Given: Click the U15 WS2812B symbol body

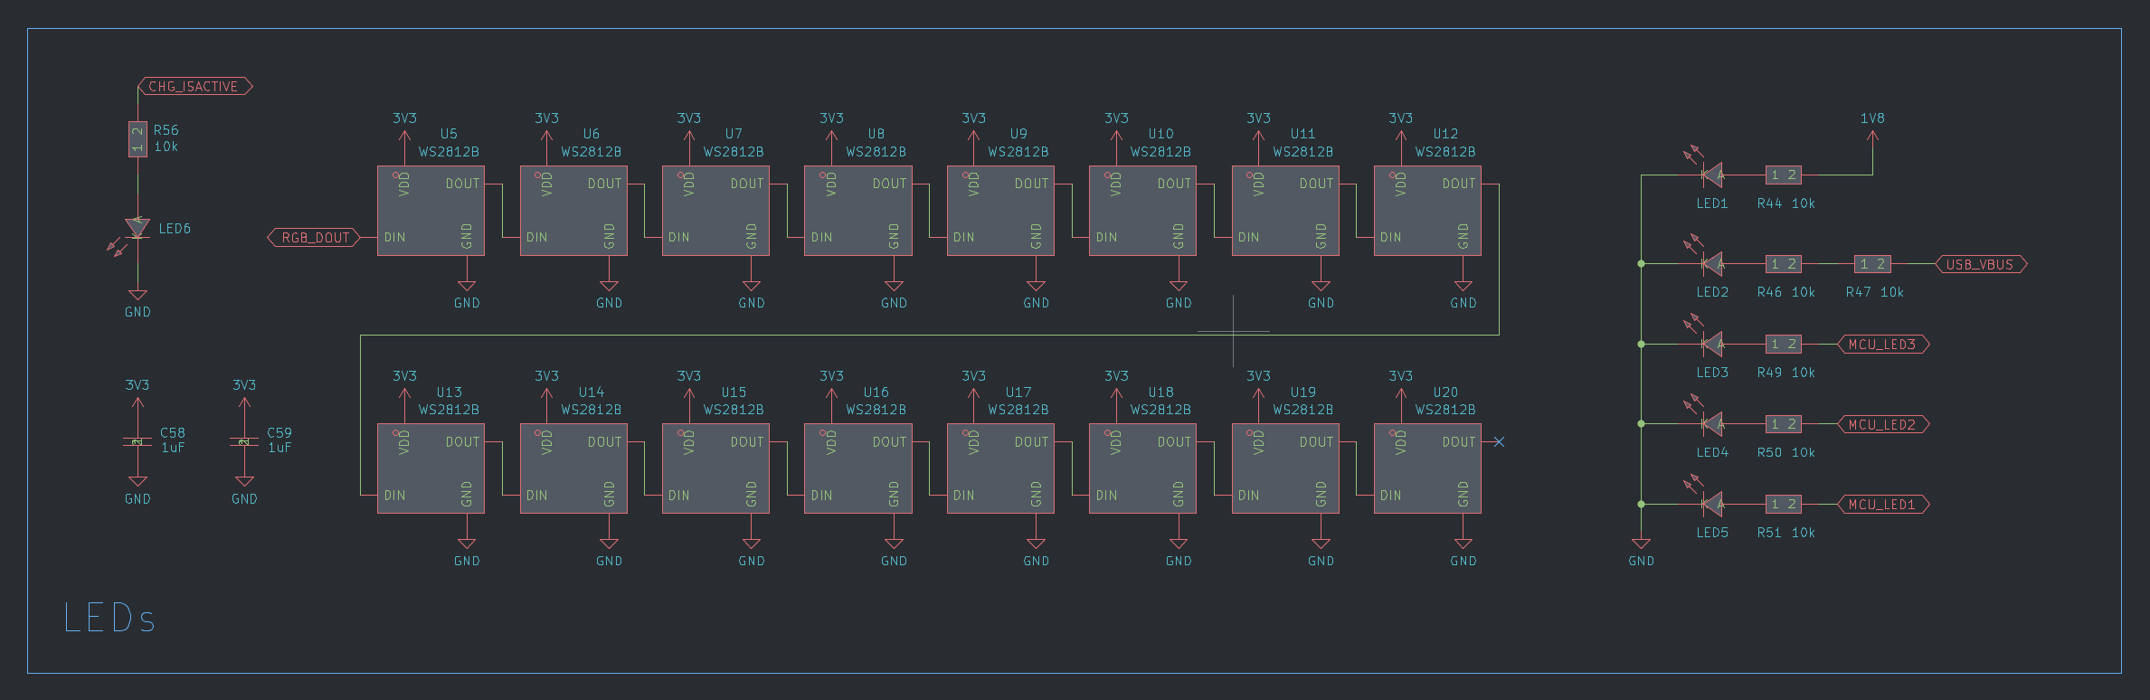Looking at the screenshot, I should click(x=715, y=468).
